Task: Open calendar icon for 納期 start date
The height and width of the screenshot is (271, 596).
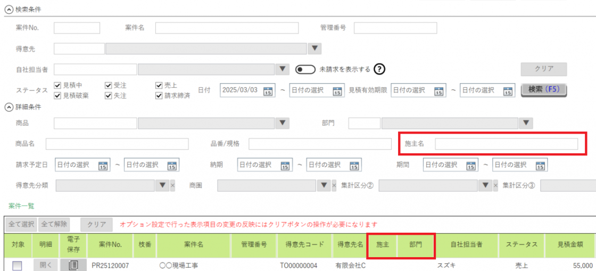Action: (x=286, y=165)
